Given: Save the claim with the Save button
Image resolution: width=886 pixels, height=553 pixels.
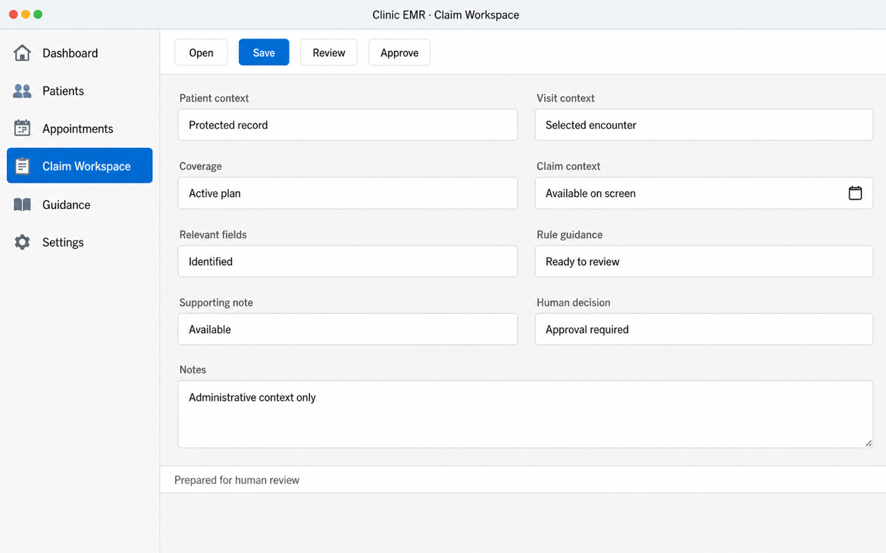Looking at the screenshot, I should coord(264,53).
